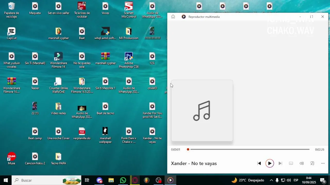Select the Adobe Photoshop CS6 shortcut
This screenshot has width=330, height=185.
[129, 60]
